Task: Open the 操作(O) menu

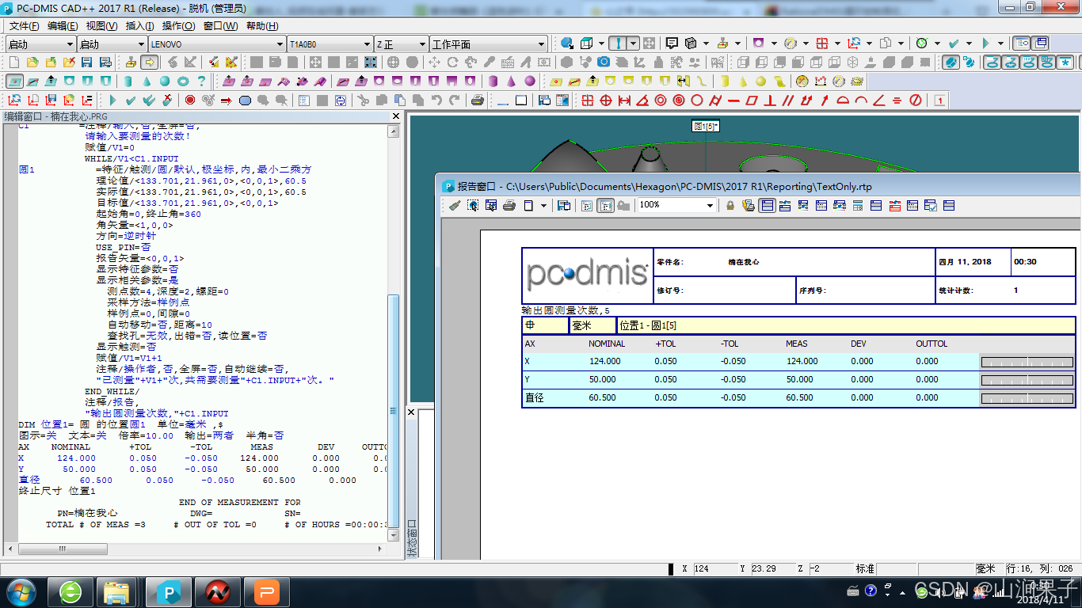Action: [x=179, y=26]
